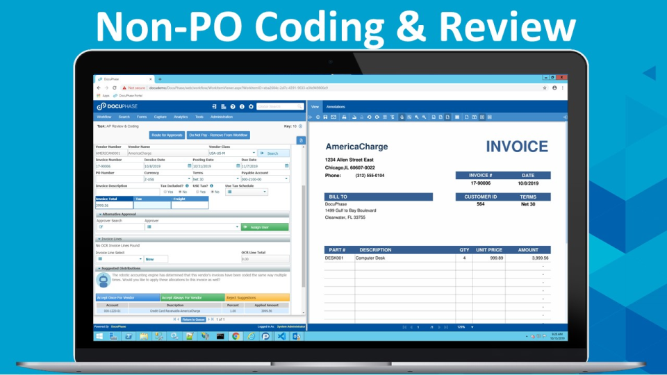667x375 pixels.
Task: Click the info icon next to Key 18
Action: click(300, 126)
